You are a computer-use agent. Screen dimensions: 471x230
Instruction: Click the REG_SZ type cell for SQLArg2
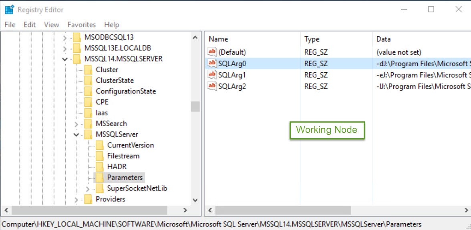point(316,87)
